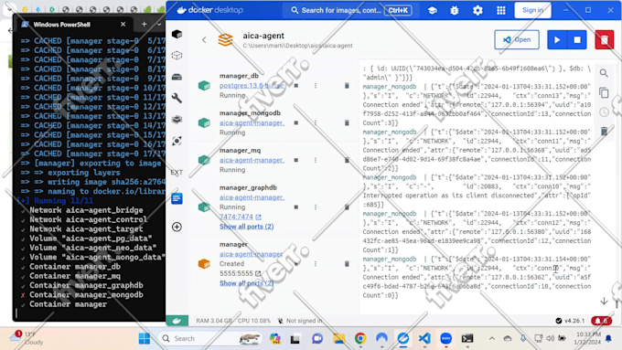622x350 pixels.
Task: Click the CPU 10.08% status text
Action: pos(254,321)
